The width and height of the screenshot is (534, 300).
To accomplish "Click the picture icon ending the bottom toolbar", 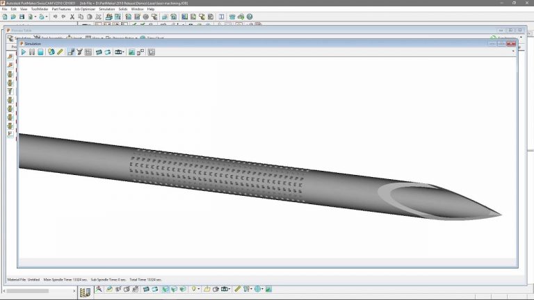I will coord(268,289).
